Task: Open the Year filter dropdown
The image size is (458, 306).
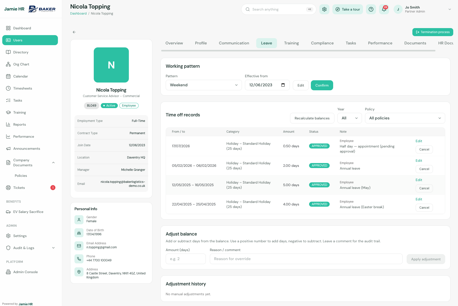Action: (x=350, y=118)
